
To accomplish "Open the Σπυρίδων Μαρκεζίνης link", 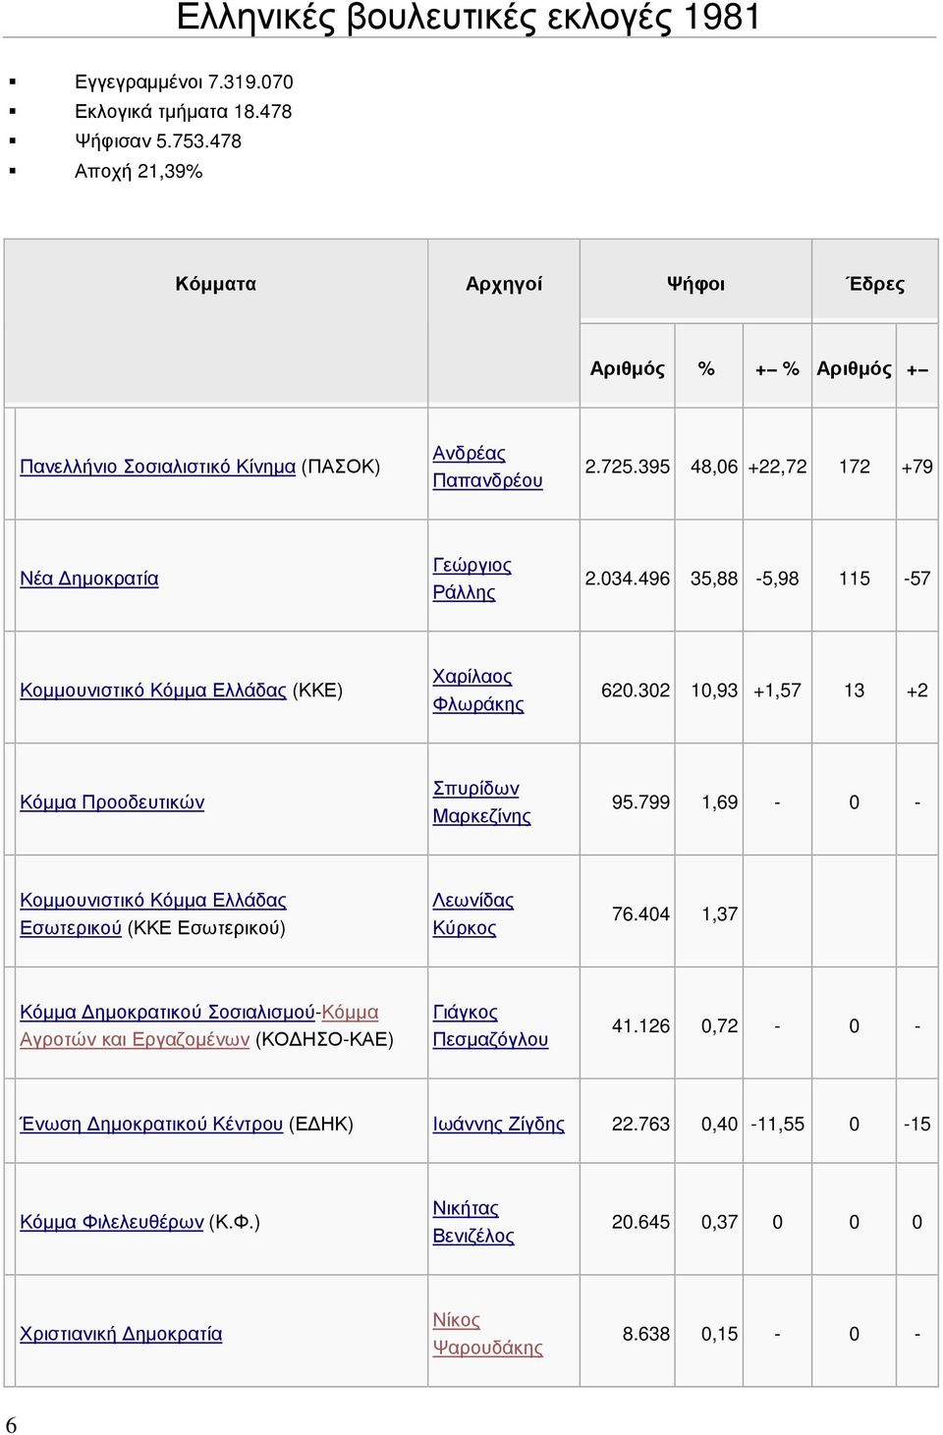I will (481, 802).
